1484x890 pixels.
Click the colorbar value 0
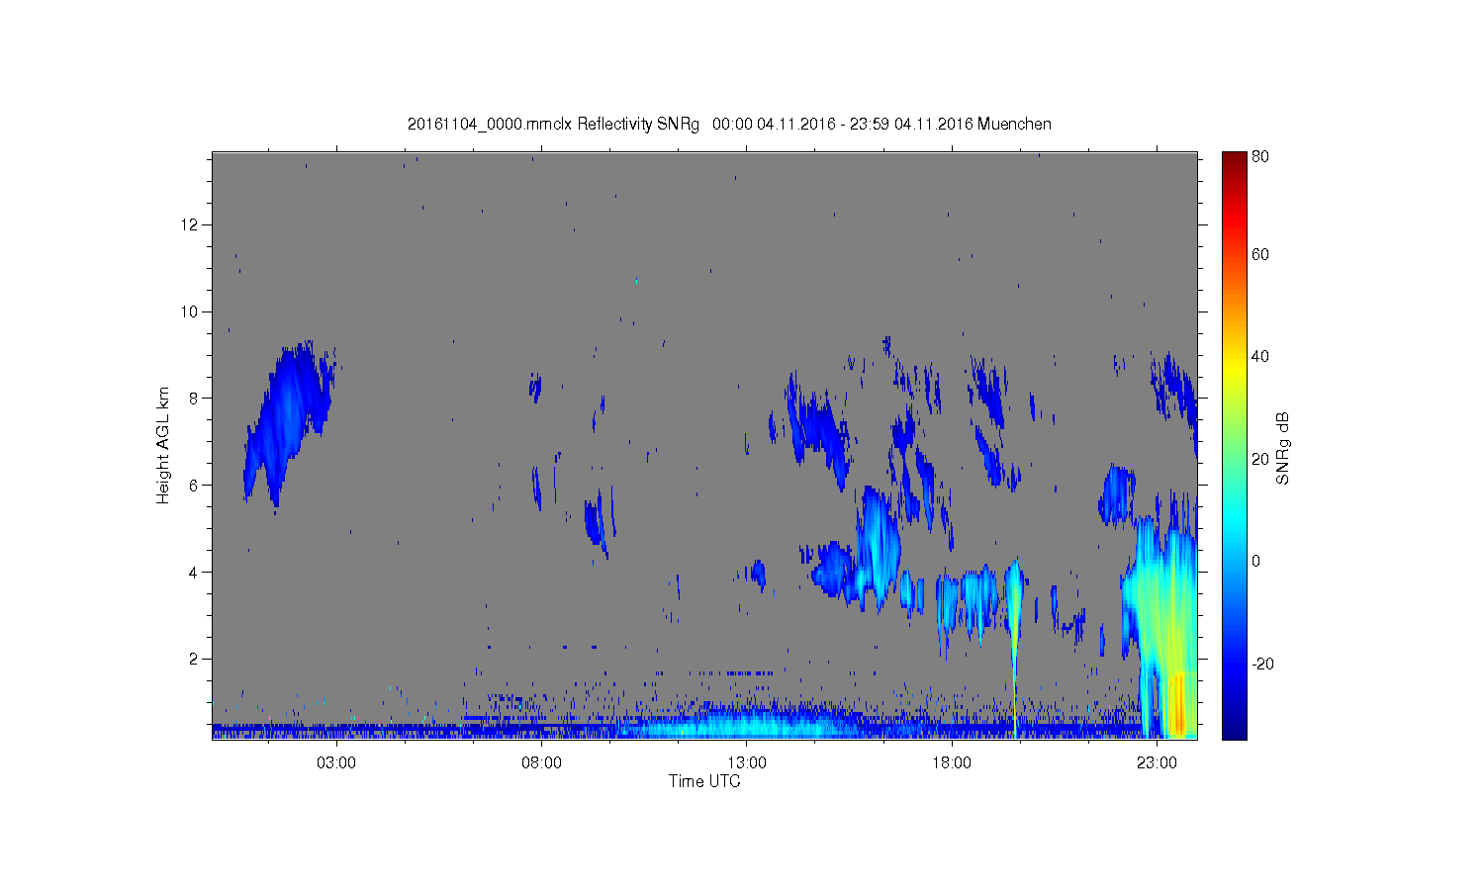[x=1256, y=562]
